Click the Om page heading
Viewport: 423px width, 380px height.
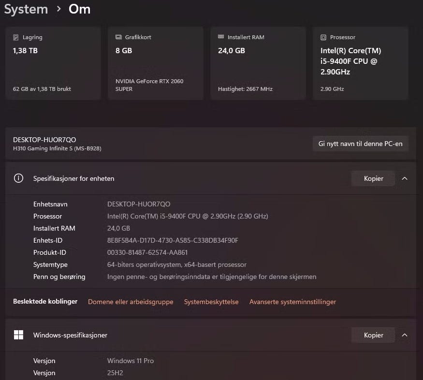click(80, 9)
